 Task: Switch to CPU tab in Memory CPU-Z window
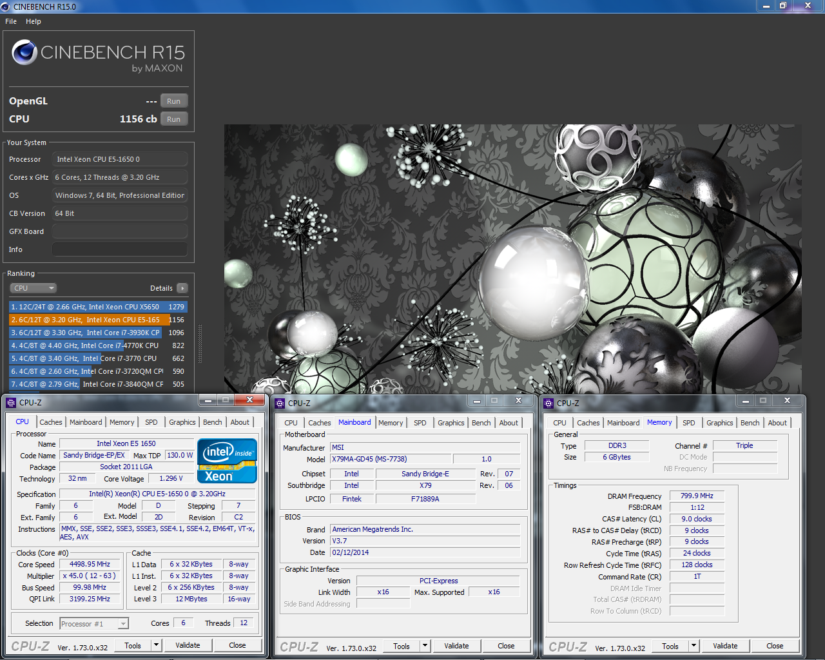(560, 423)
